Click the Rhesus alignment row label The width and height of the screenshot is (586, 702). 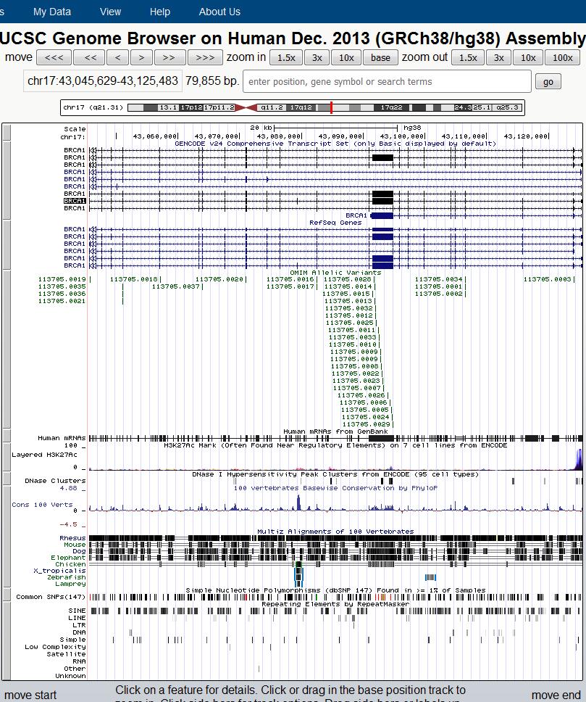pyautogui.click(x=72, y=537)
